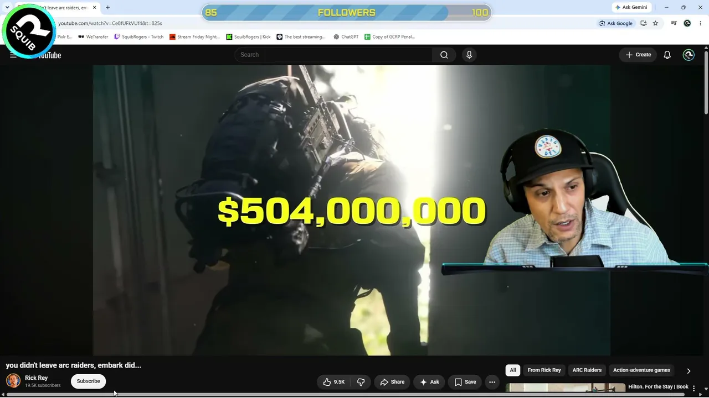The width and height of the screenshot is (709, 398).
Task: Open a new browser tab
Action: (107, 8)
